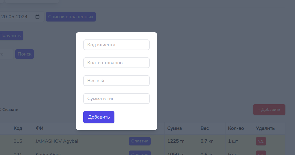Focus the Сумма в тнг input
Image resolution: width=295 pixels, height=155 pixels.
(116, 99)
